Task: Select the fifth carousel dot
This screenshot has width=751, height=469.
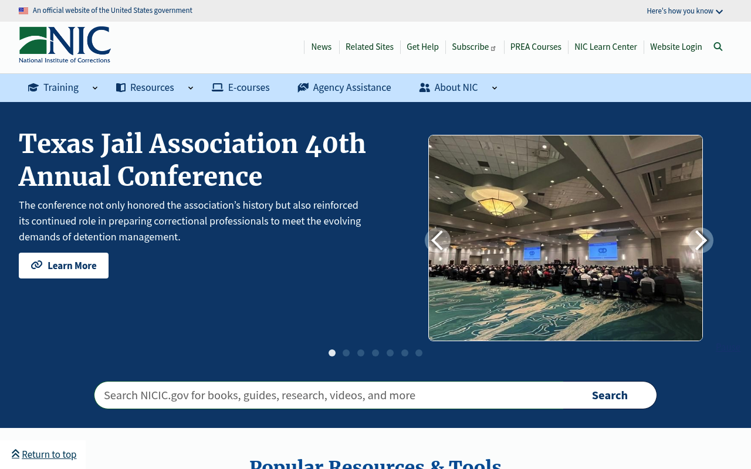Action: tap(390, 353)
